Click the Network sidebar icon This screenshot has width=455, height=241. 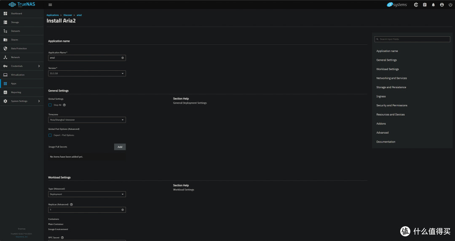click(x=5, y=57)
